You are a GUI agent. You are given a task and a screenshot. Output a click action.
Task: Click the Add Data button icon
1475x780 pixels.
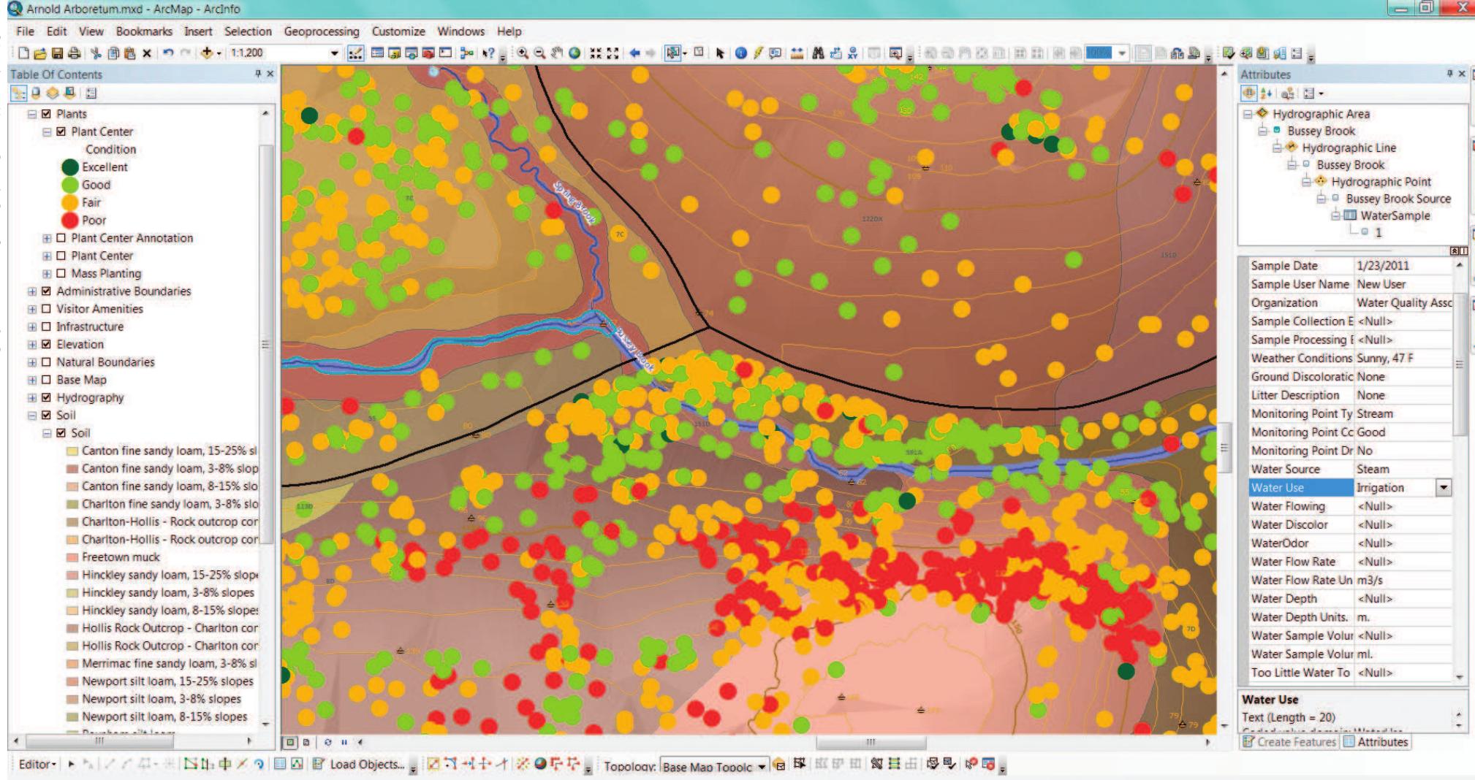[x=207, y=53]
